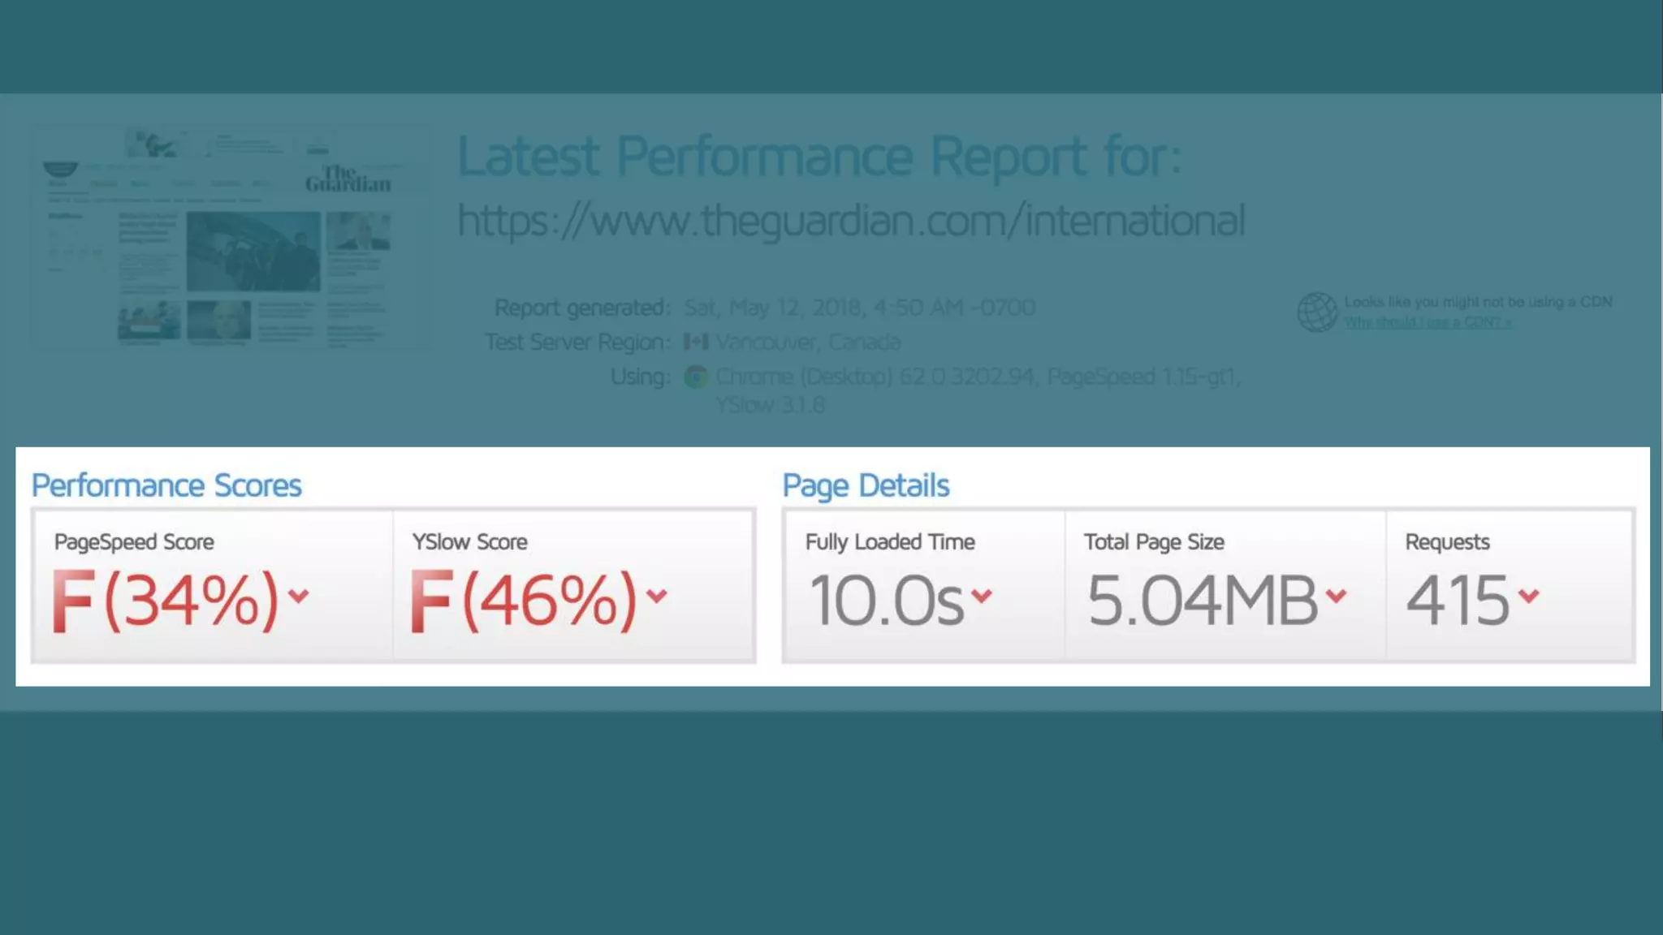Expand the Fully Loaded Time arrow
Screen dimensions: 1663x935
tap(982, 596)
